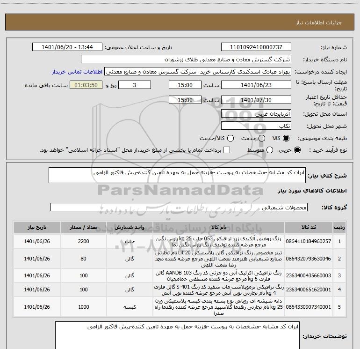This screenshot has width=360, height=349.
Task: Click the نام کالا column header
Action: click(x=219, y=227)
